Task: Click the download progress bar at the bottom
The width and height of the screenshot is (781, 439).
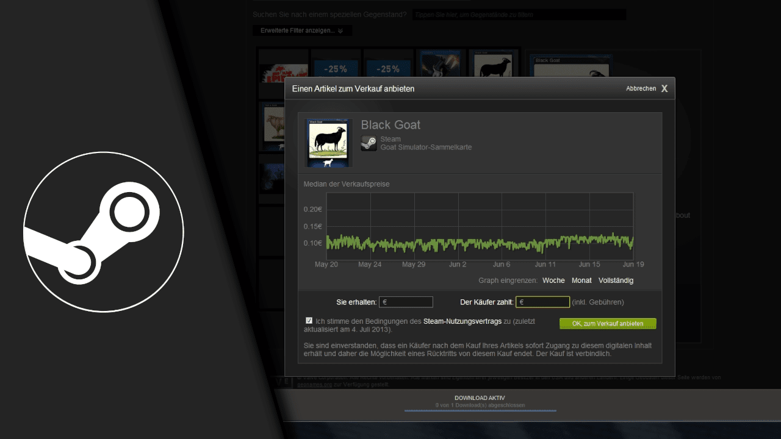Action: point(480,410)
